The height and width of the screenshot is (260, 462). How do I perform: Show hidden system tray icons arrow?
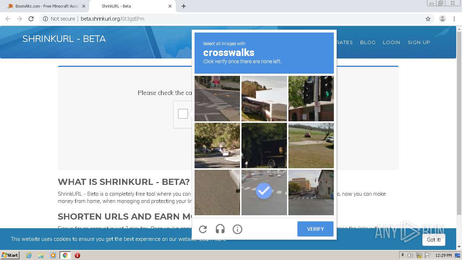(x=402, y=255)
